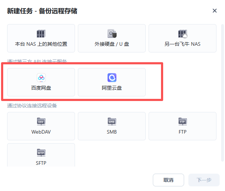Screen dimensions: 225x191
Task: Click the 新建任务 - 备份远程存储 title
Action: tap(42, 11)
